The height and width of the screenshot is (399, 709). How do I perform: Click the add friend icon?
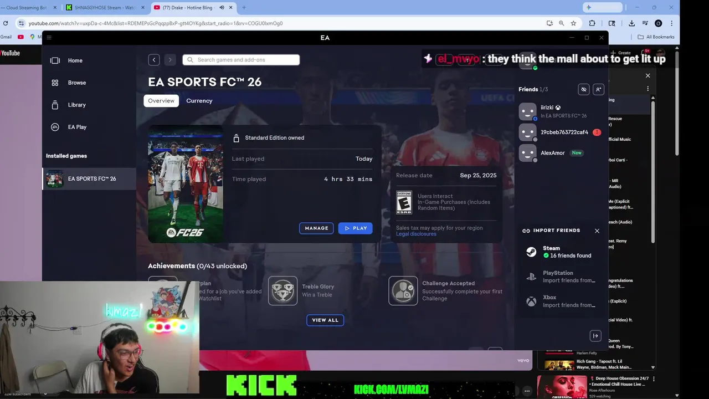pos(598,89)
